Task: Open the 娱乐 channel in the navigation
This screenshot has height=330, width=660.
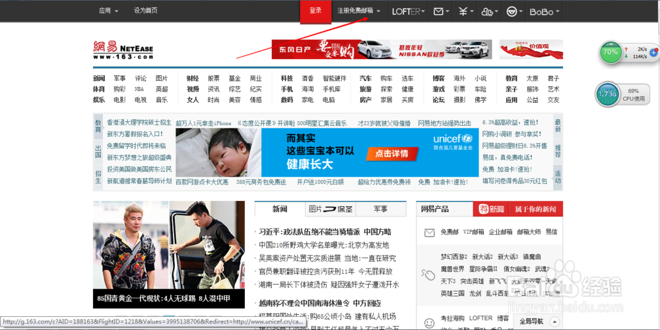Action: coord(99,100)
